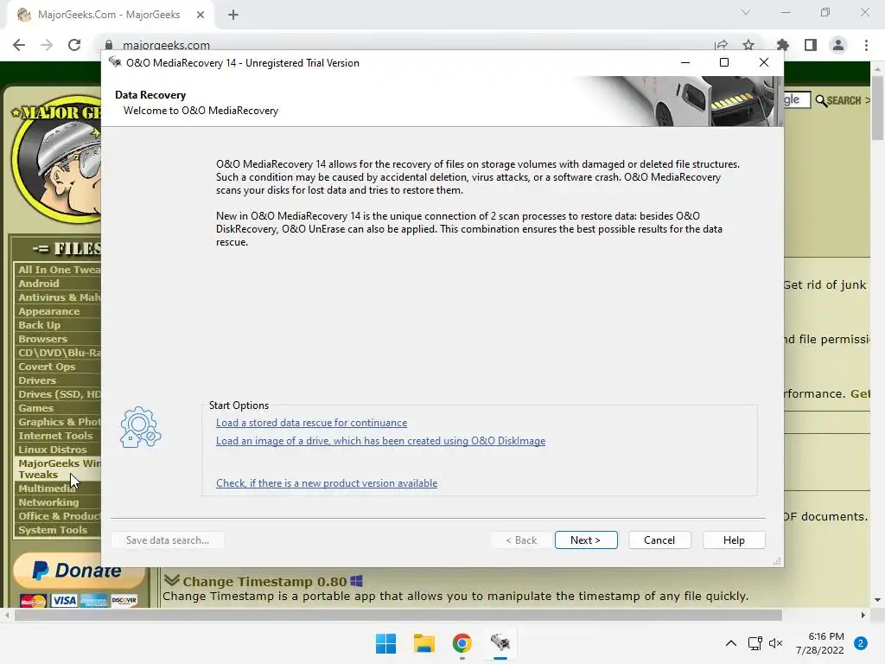View site security lock icon

(x=109, y=45)
